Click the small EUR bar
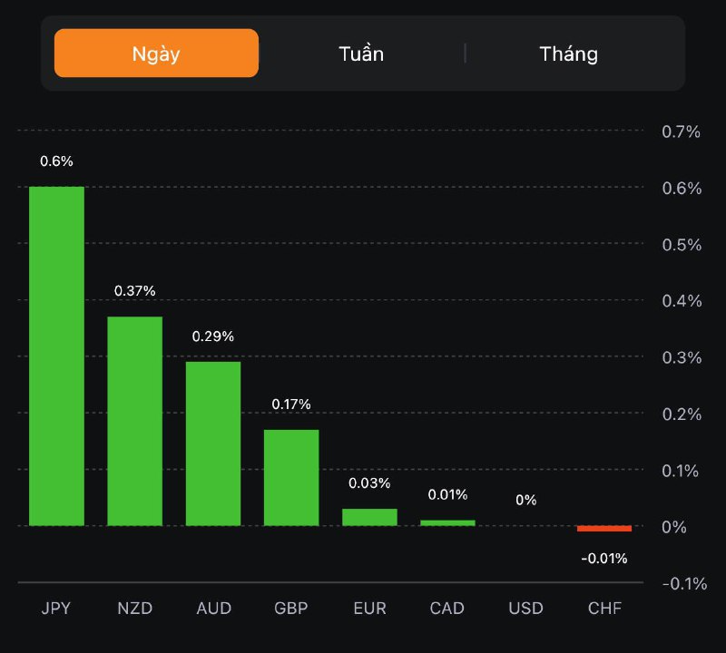 [x=369, y=517]
